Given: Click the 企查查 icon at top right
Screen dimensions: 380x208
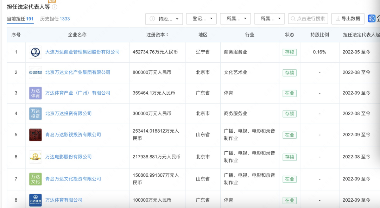Looking at the screenshot, I should click(x=372, y=18).
